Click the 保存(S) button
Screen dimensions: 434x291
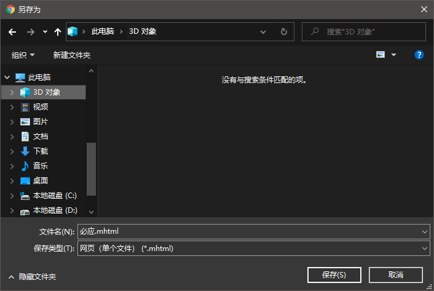(334, 274)
